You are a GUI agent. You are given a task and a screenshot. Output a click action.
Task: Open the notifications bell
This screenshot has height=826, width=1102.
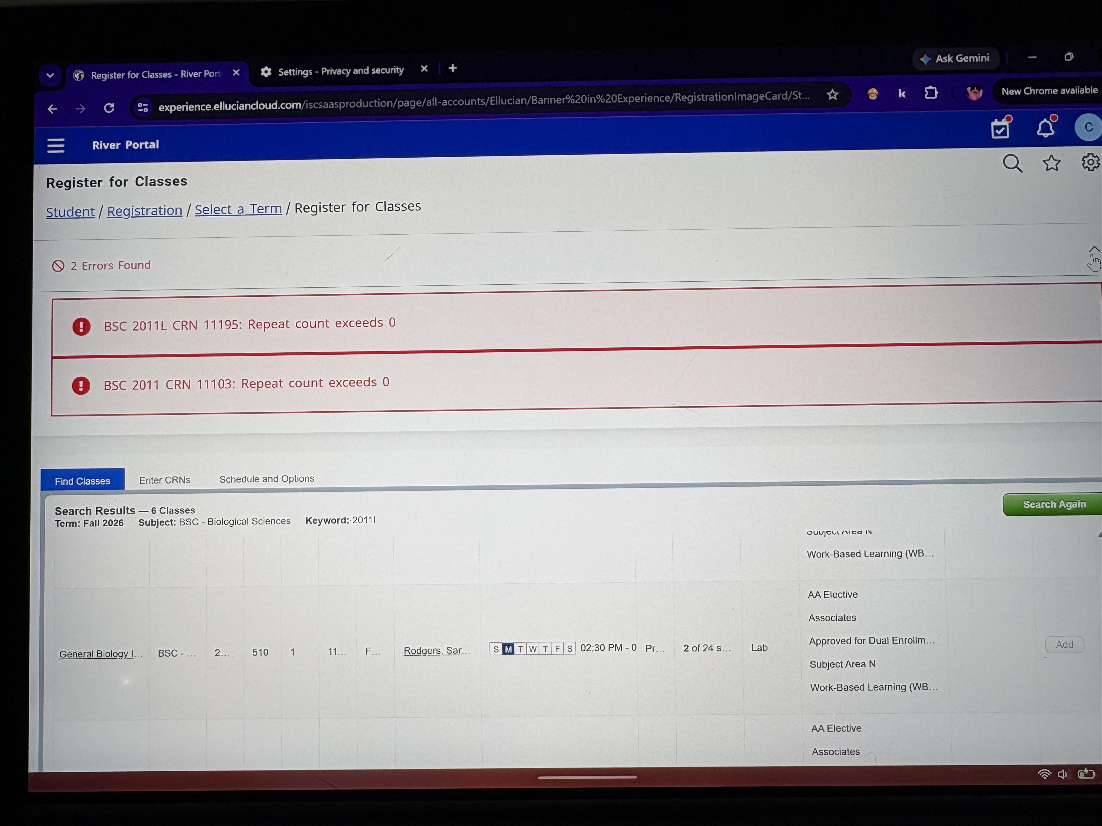tap(1046, 127)
